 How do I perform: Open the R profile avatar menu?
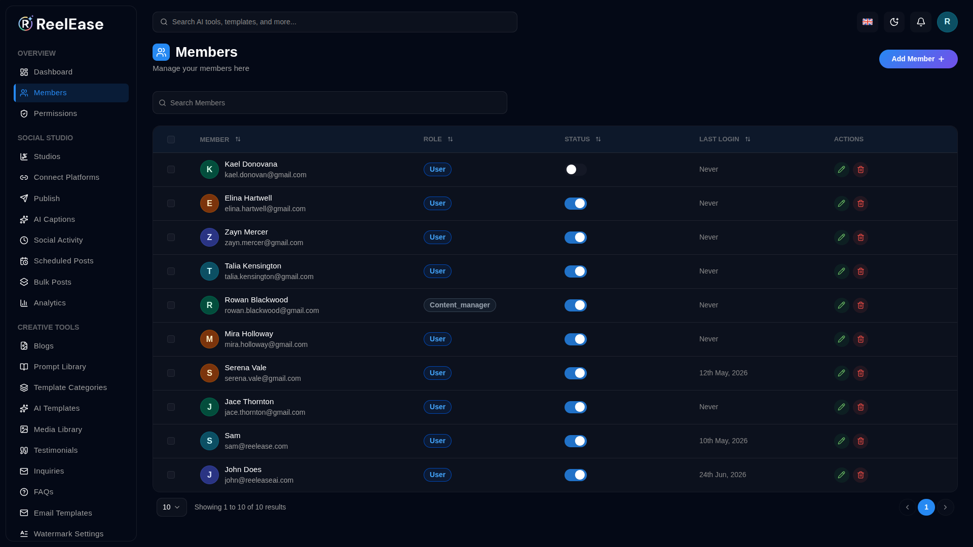pyautogui.click(x=947, y=22)
